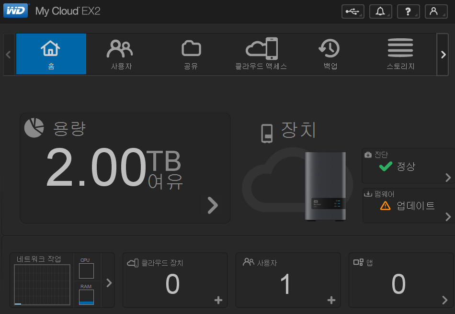Open the notifications bell icon
The image size is (455, 314).
380,11
